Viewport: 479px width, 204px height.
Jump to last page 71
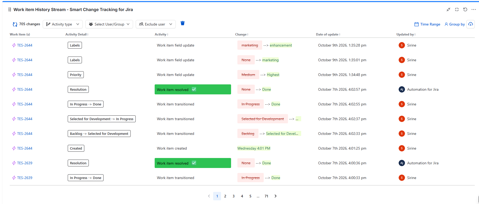point(266,196)
